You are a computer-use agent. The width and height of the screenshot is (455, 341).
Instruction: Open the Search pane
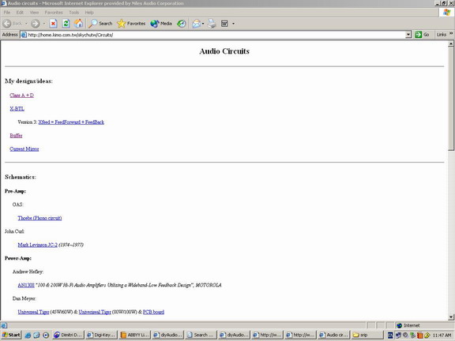[x=100, y=24]
